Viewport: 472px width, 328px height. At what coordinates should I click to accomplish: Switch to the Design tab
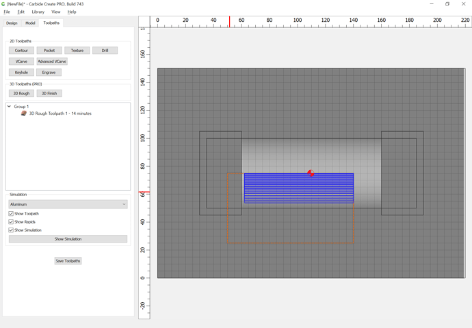[x=12, y=23]
